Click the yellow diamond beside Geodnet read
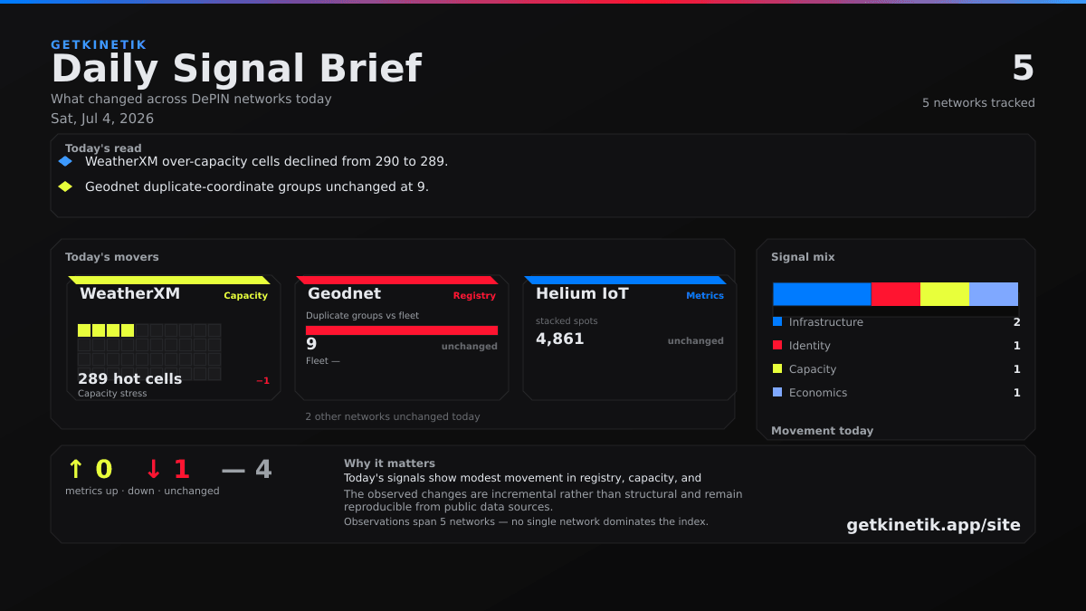 click(65, 186)
